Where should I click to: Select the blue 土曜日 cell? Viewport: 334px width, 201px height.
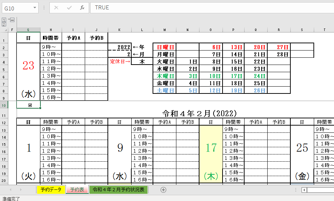(165, 90)
